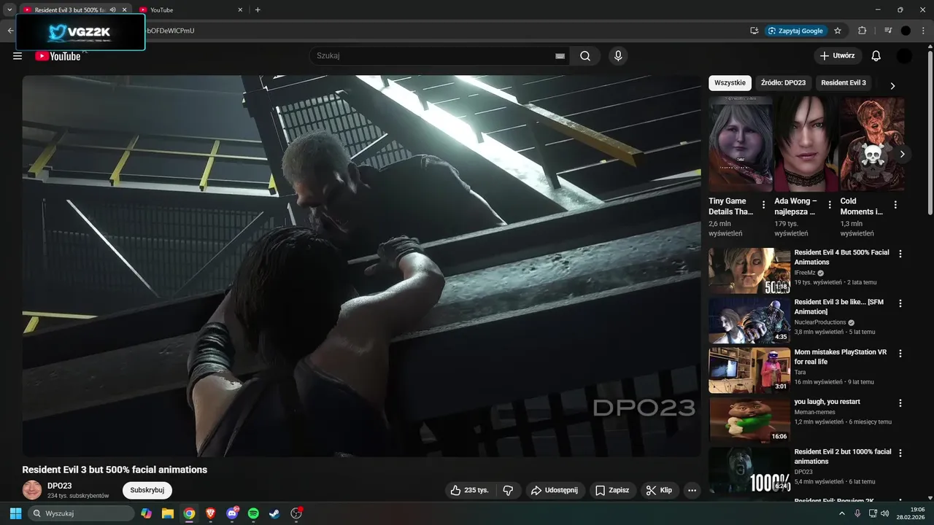Open the YouTube notifications bell

click(876, 56)
